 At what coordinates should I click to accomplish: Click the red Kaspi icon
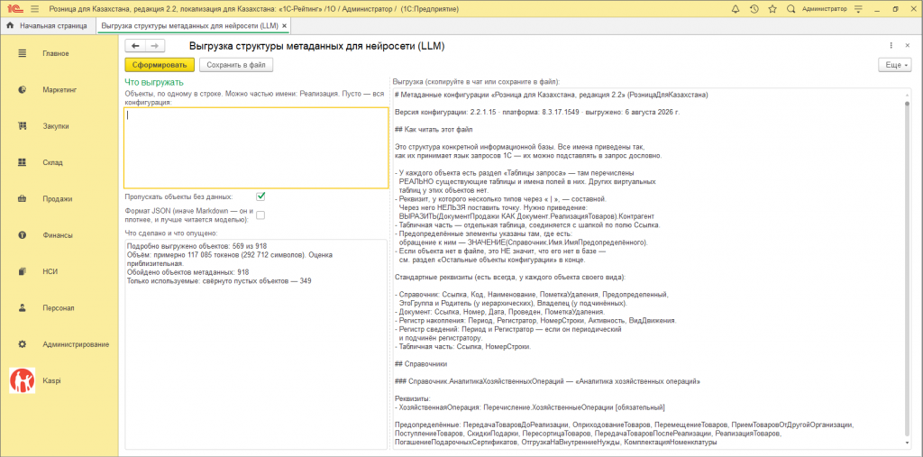point(23,380)
